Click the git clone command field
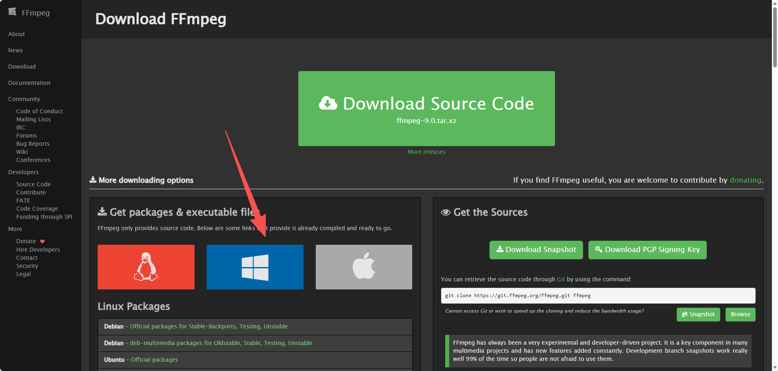Viewport: 778px width, 371px height. click(x=598, y=296)
